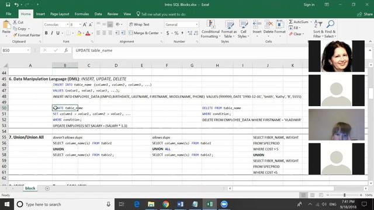Select column D header
Image resolution: width=374 pixels, height=210 pixels.
(116, 65)
